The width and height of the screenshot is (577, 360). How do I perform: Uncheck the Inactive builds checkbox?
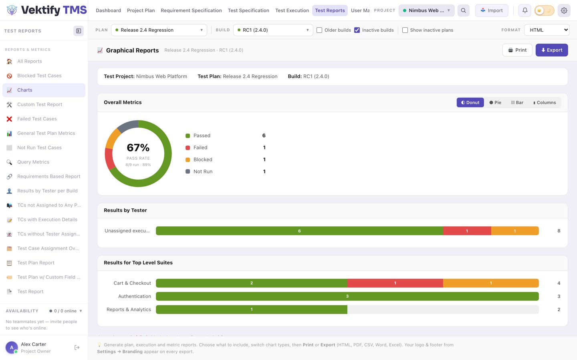pyautogui.click(x=357, y=30)
